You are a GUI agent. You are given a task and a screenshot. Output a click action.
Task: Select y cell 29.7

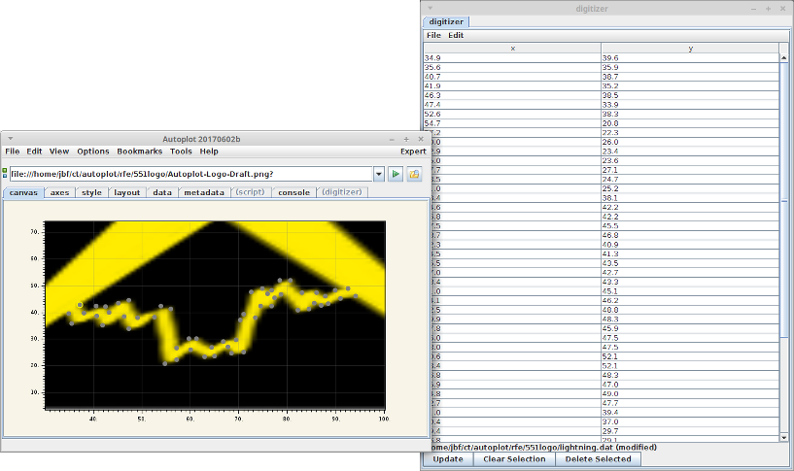(x=690, y=431)
